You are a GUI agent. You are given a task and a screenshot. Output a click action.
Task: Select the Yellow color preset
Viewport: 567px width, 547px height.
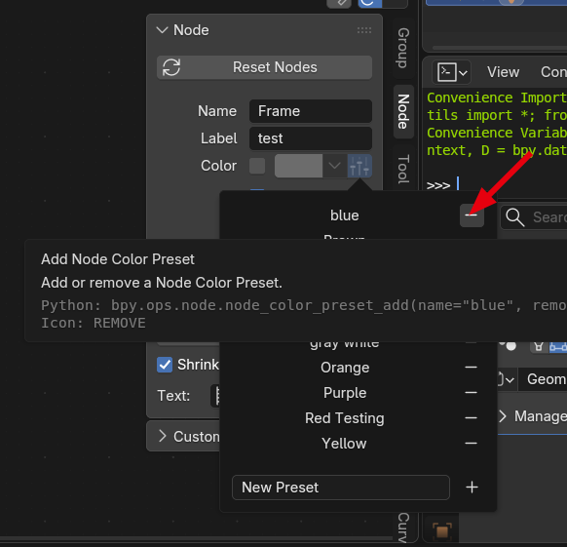click(x=345, y=444)
